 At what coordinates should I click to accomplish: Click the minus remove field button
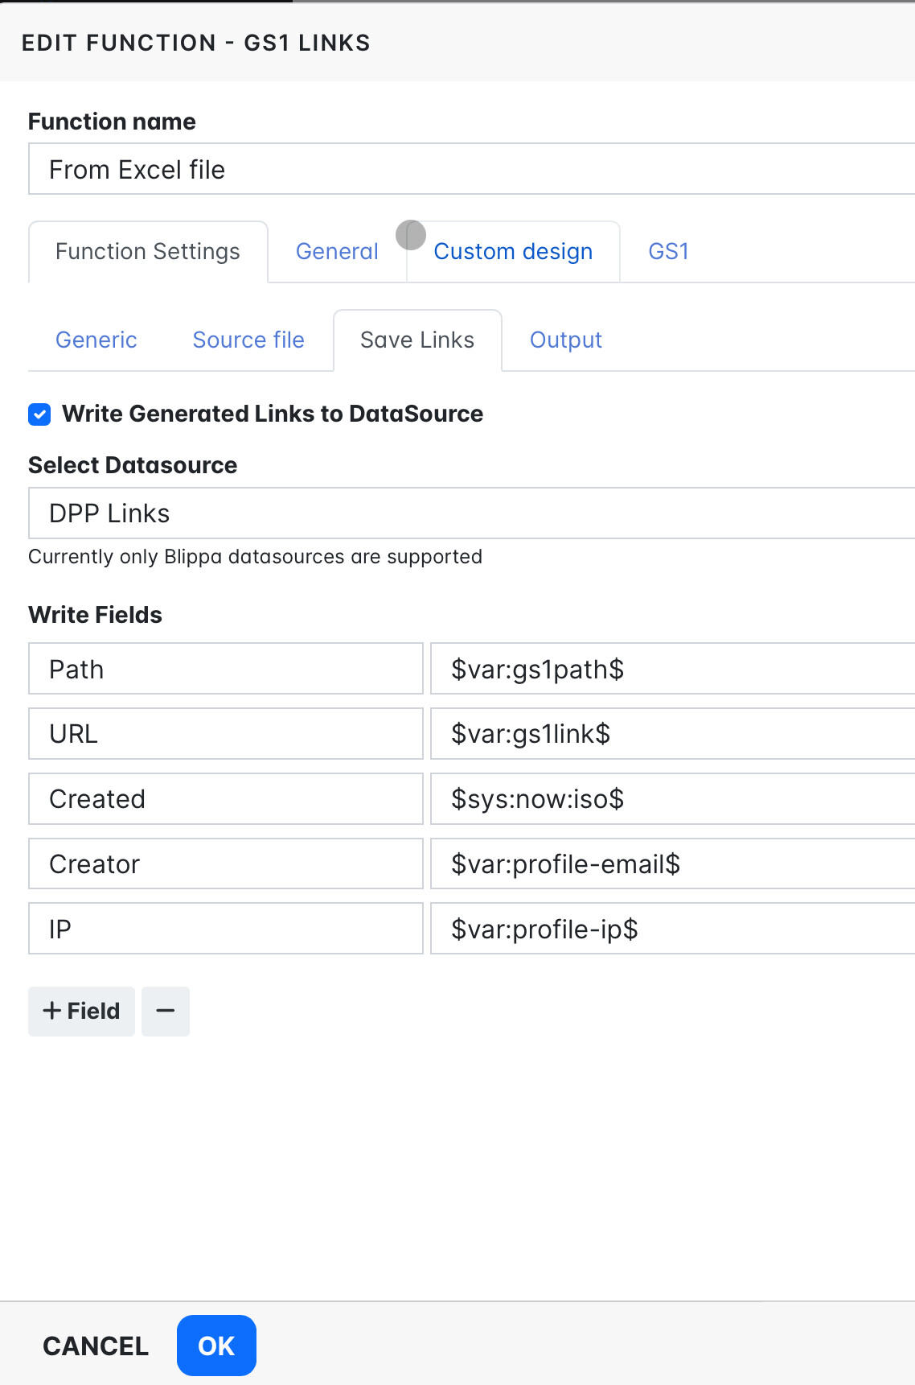[x=166, y=1012]
